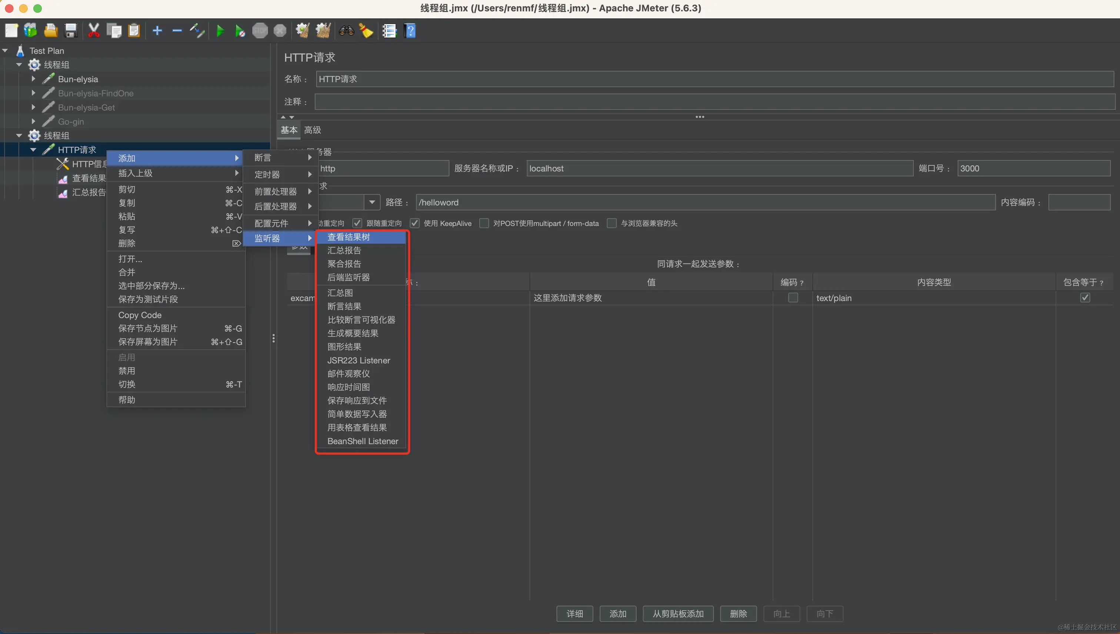Expand the Go-gin tree node
Viewport: 1120px width, 634px height.
point(34,121)
